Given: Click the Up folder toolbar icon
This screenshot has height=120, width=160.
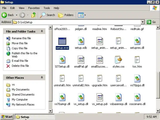Looking at the screenshot, I should pos(34,15).
